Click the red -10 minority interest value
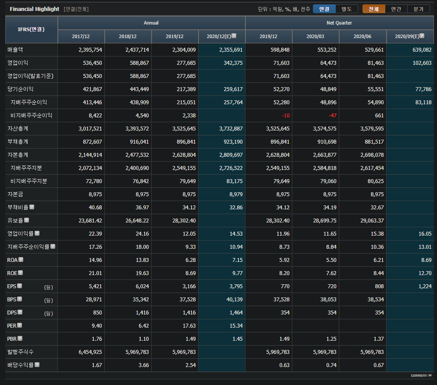Screen dimensions: 437x385 [x=286, y=115]
